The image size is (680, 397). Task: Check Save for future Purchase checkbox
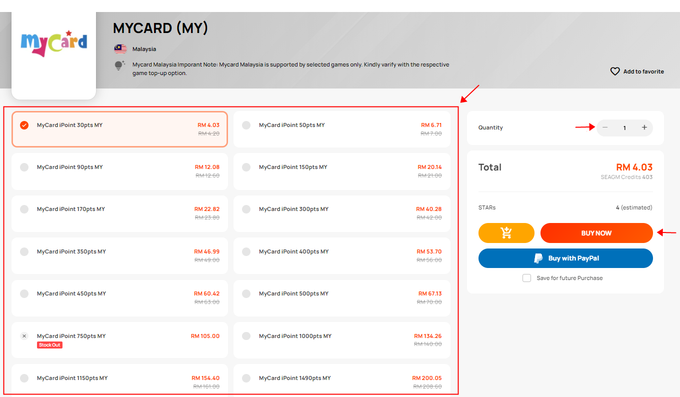(x=526, y=278)
